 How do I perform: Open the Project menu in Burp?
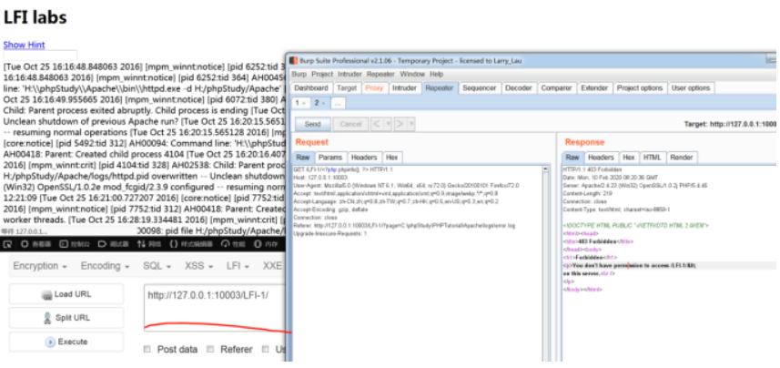click(322, 74)
